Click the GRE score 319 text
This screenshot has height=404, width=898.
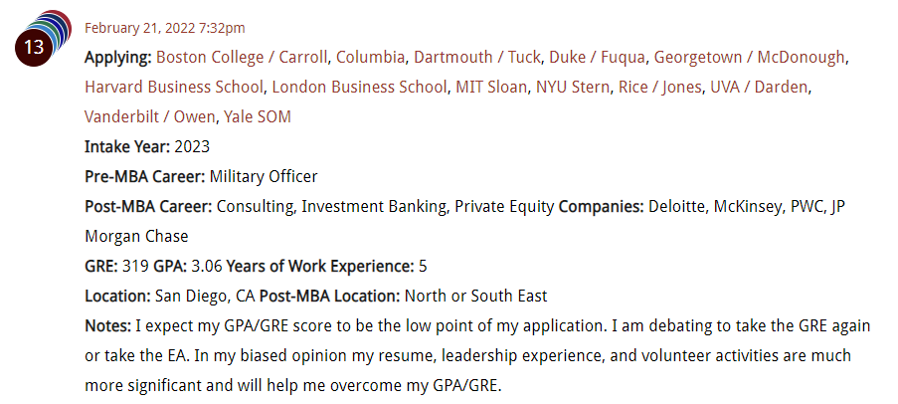(135, 266)
